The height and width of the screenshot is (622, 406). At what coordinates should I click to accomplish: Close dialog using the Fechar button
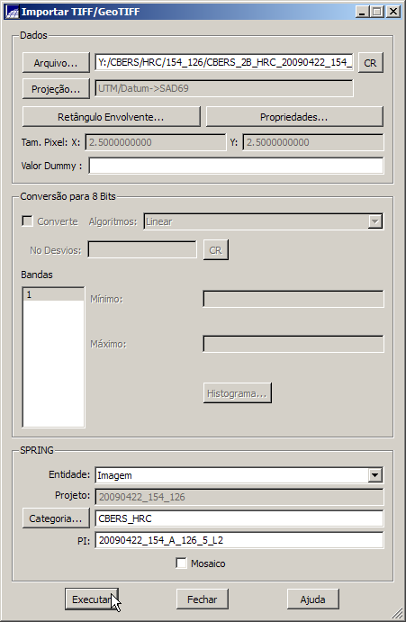[203, 599]
